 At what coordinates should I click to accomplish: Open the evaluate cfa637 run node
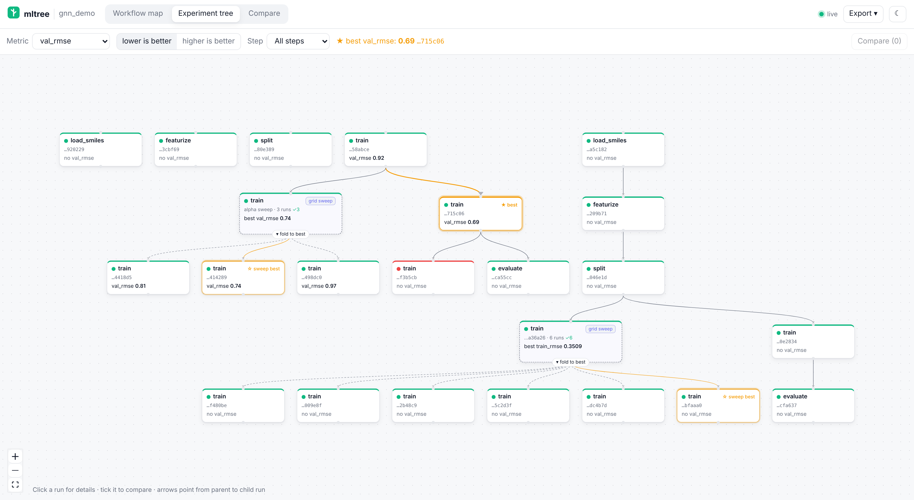(813, 405)
